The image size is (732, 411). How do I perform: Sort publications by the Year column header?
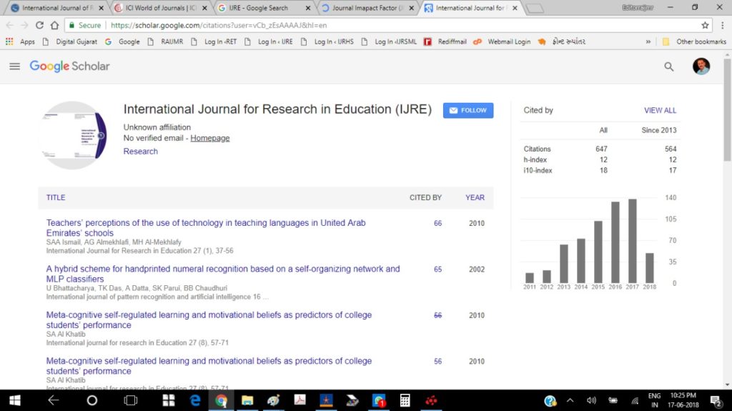[x=475, y=197]
